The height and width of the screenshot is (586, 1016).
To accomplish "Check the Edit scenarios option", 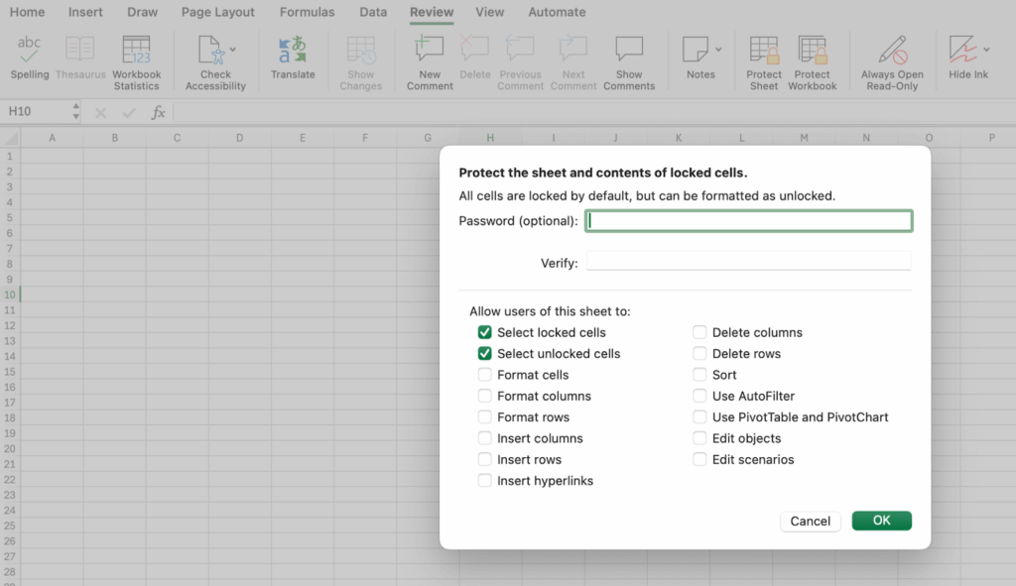I will [699, 459].
